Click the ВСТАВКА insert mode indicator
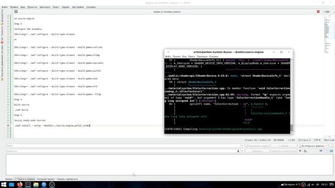The height and width of the screenshot is (188, 335). tap(278, 140)
